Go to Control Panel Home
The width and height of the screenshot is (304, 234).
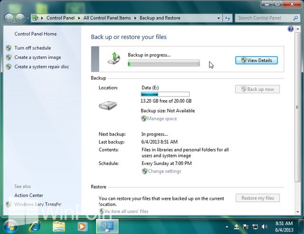click(36, 34)
